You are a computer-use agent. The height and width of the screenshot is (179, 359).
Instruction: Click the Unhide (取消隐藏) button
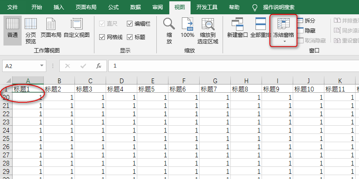pyautogui.click(x=311, y=41)
